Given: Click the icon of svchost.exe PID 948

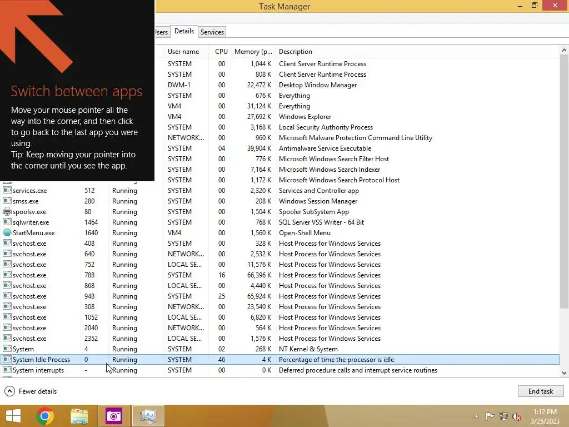Looking at the screenshot, I should click(7, 296).
